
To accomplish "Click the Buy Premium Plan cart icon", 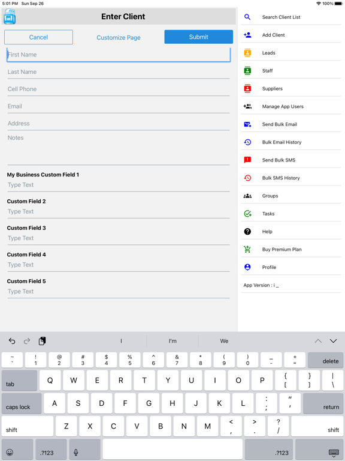I will pos(247,249).
